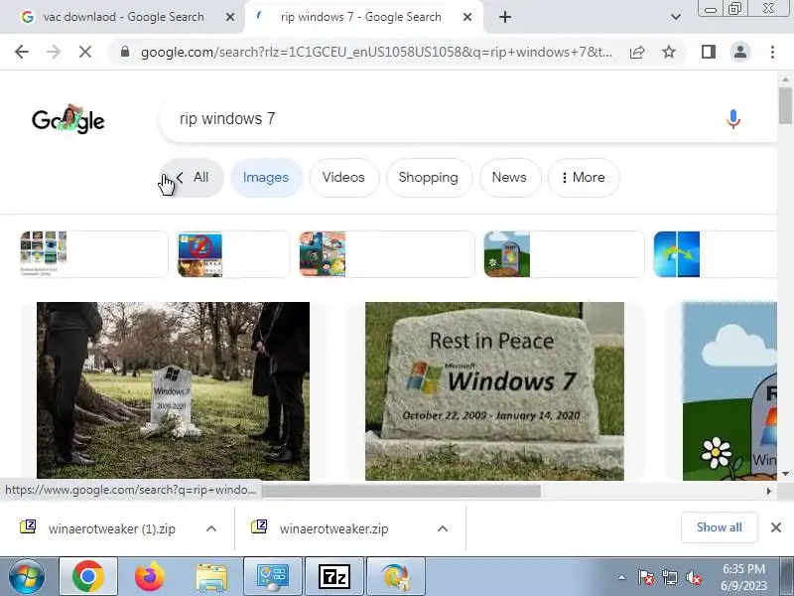Open the Chrome three-dot menu
This screenshot has height=596, width=794.
772,52
